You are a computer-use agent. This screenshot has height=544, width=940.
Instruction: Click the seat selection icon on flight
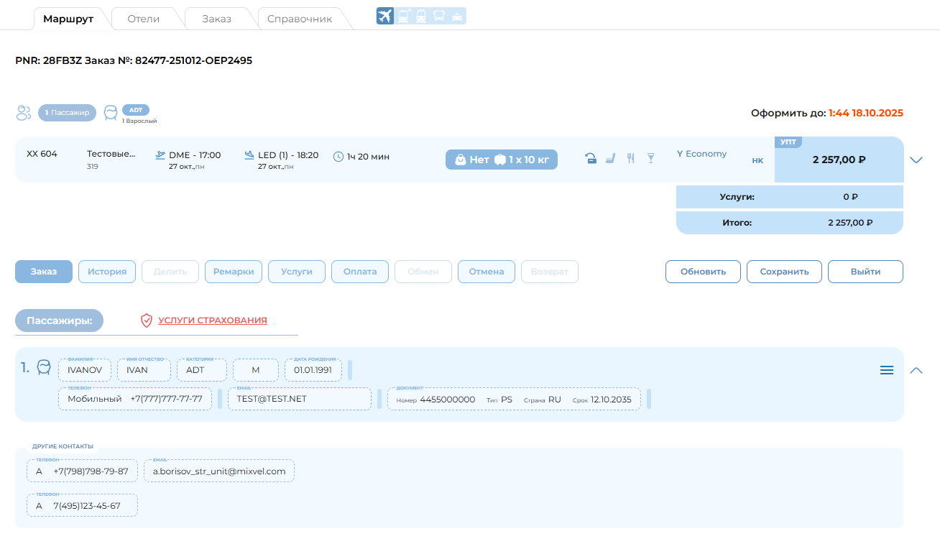pyautogui.click(x=610, y=159)
